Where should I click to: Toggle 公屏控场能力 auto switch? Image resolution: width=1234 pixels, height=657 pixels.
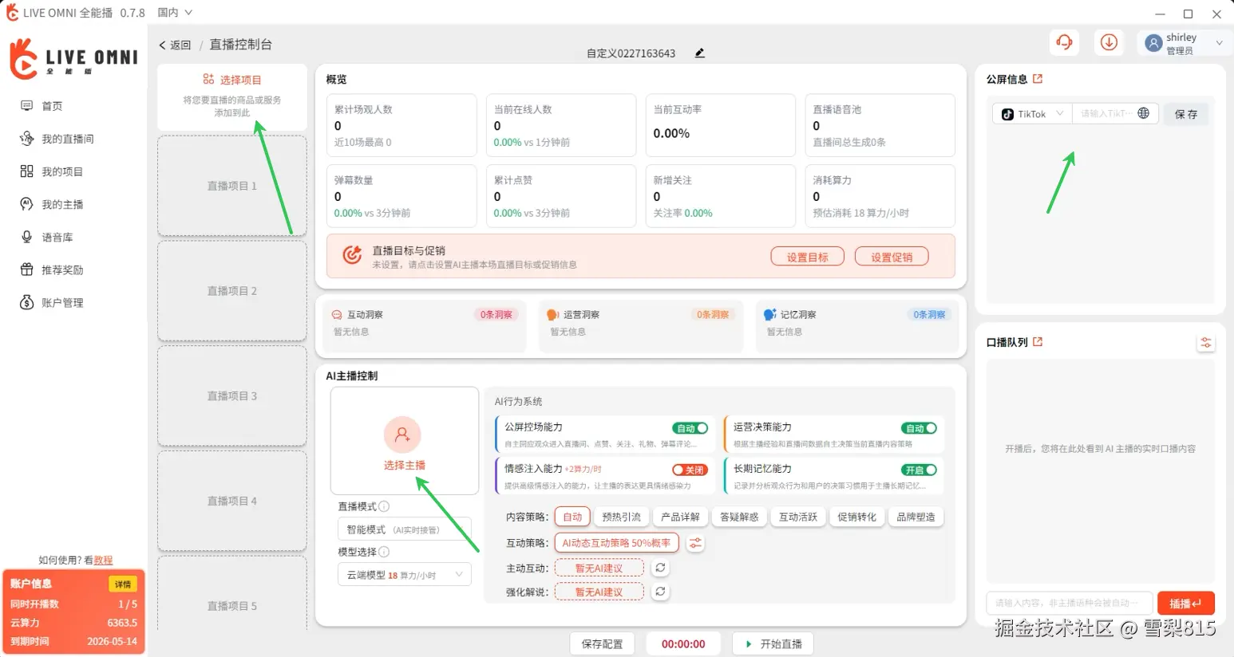tap(690, 428)
